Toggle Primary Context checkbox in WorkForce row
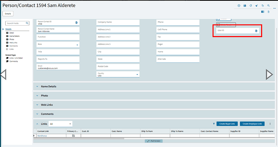Screen dimensions: 278x147 (73, 136)
